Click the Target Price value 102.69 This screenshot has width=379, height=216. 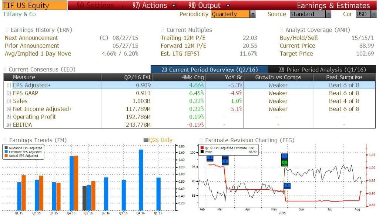365,54
